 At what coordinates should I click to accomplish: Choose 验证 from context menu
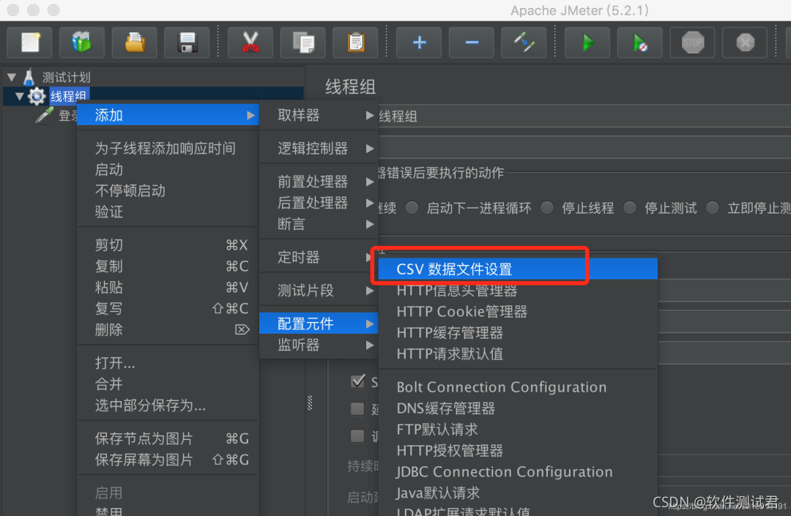[x=168, y=212]
